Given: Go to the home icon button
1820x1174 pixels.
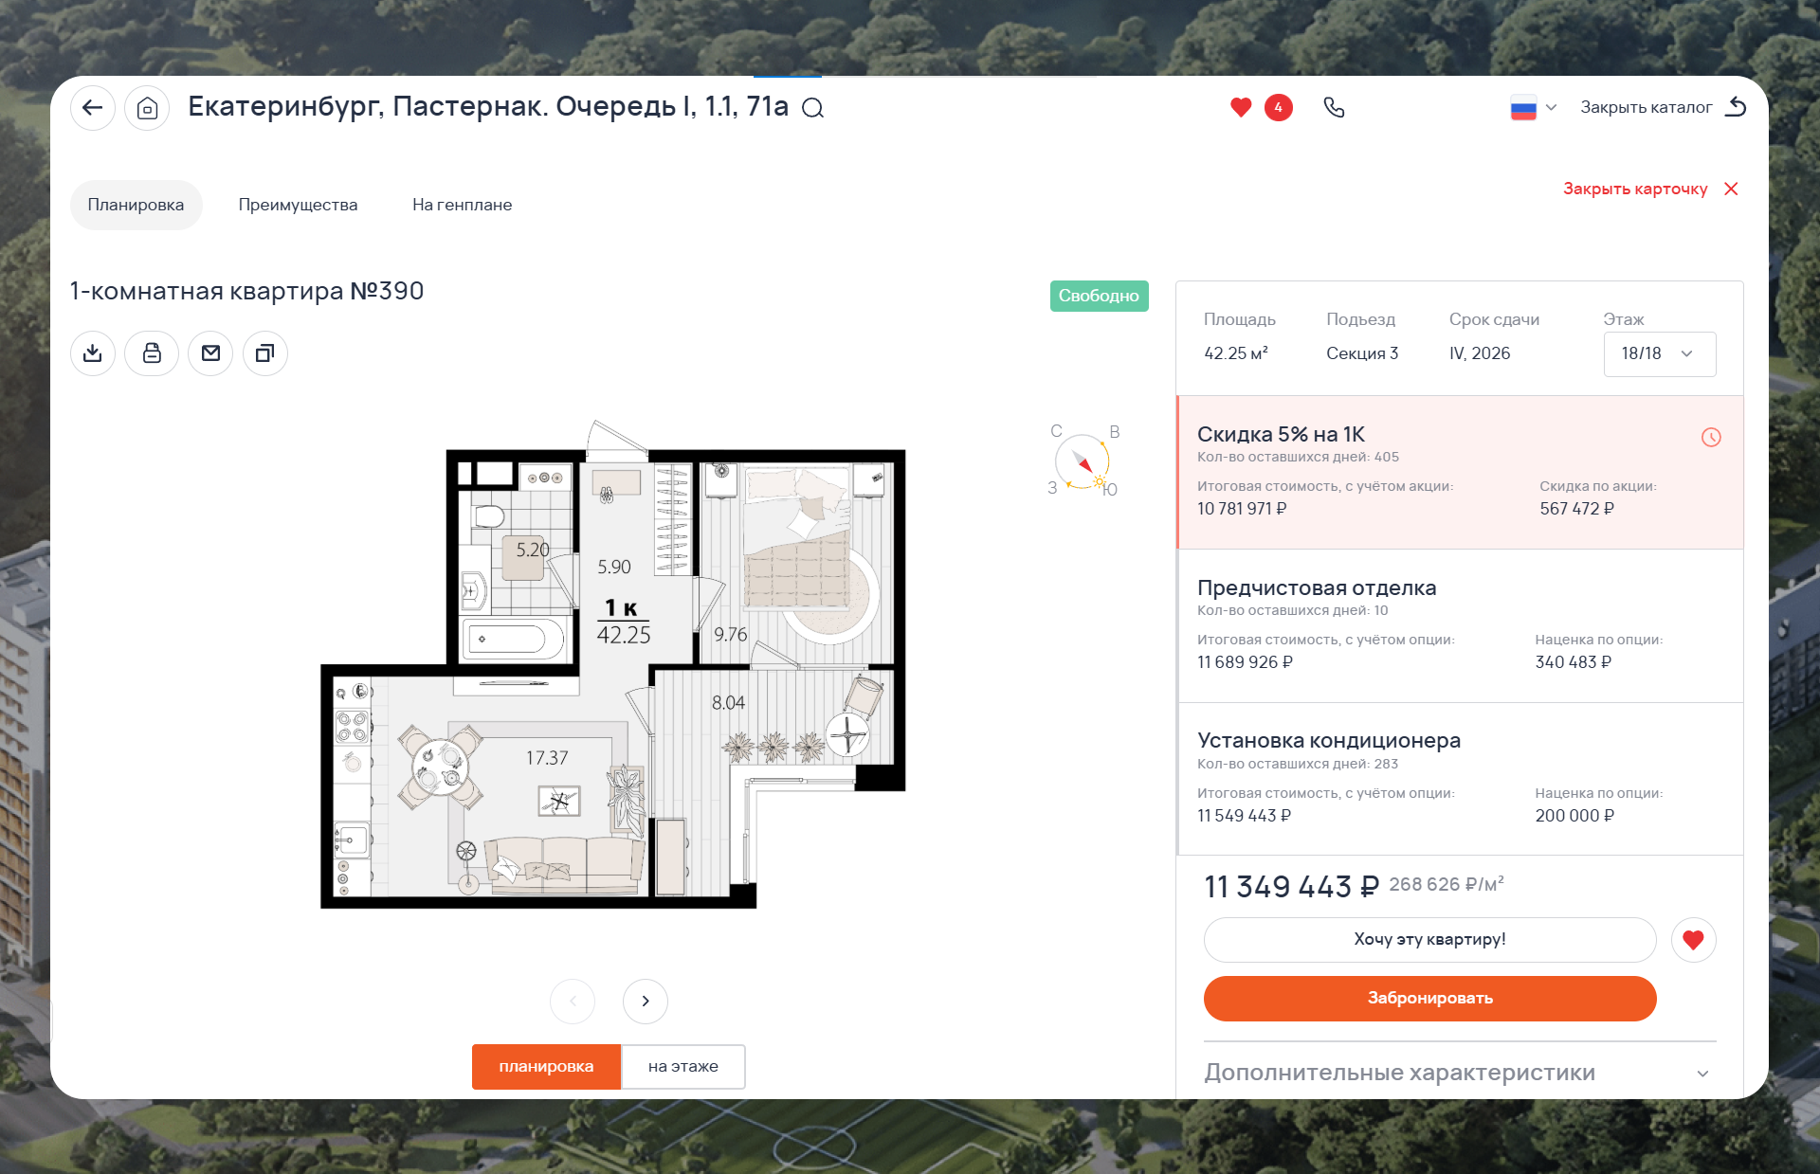Looking at the screenshot, I should [147, 108].
